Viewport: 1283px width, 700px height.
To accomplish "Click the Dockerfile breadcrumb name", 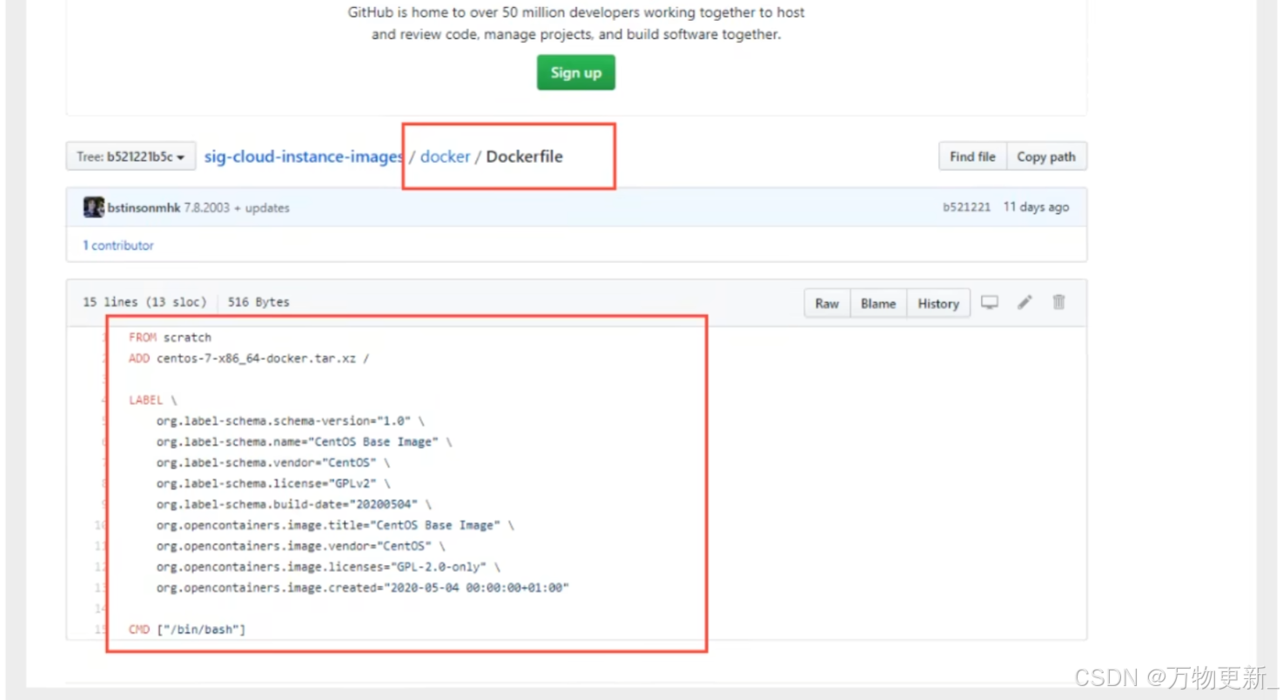I will click(x=524, y=157).
